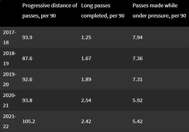Viewport: 189px width, 132px height.
Task: Select the 2019-20 season row label
Action: click(10, 79)
